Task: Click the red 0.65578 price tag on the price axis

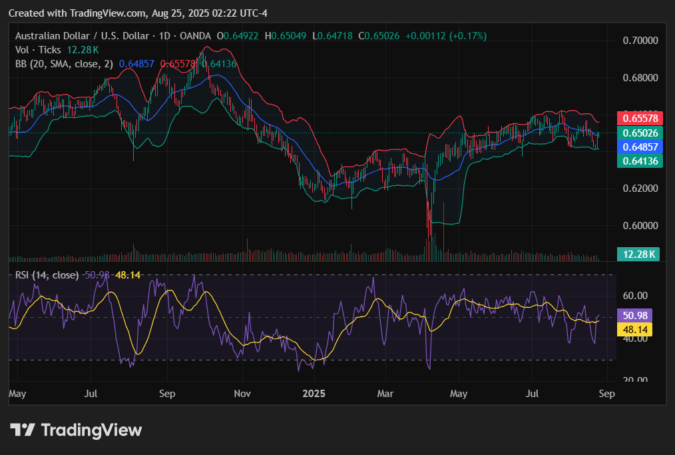Action: [x=640, y=119]
